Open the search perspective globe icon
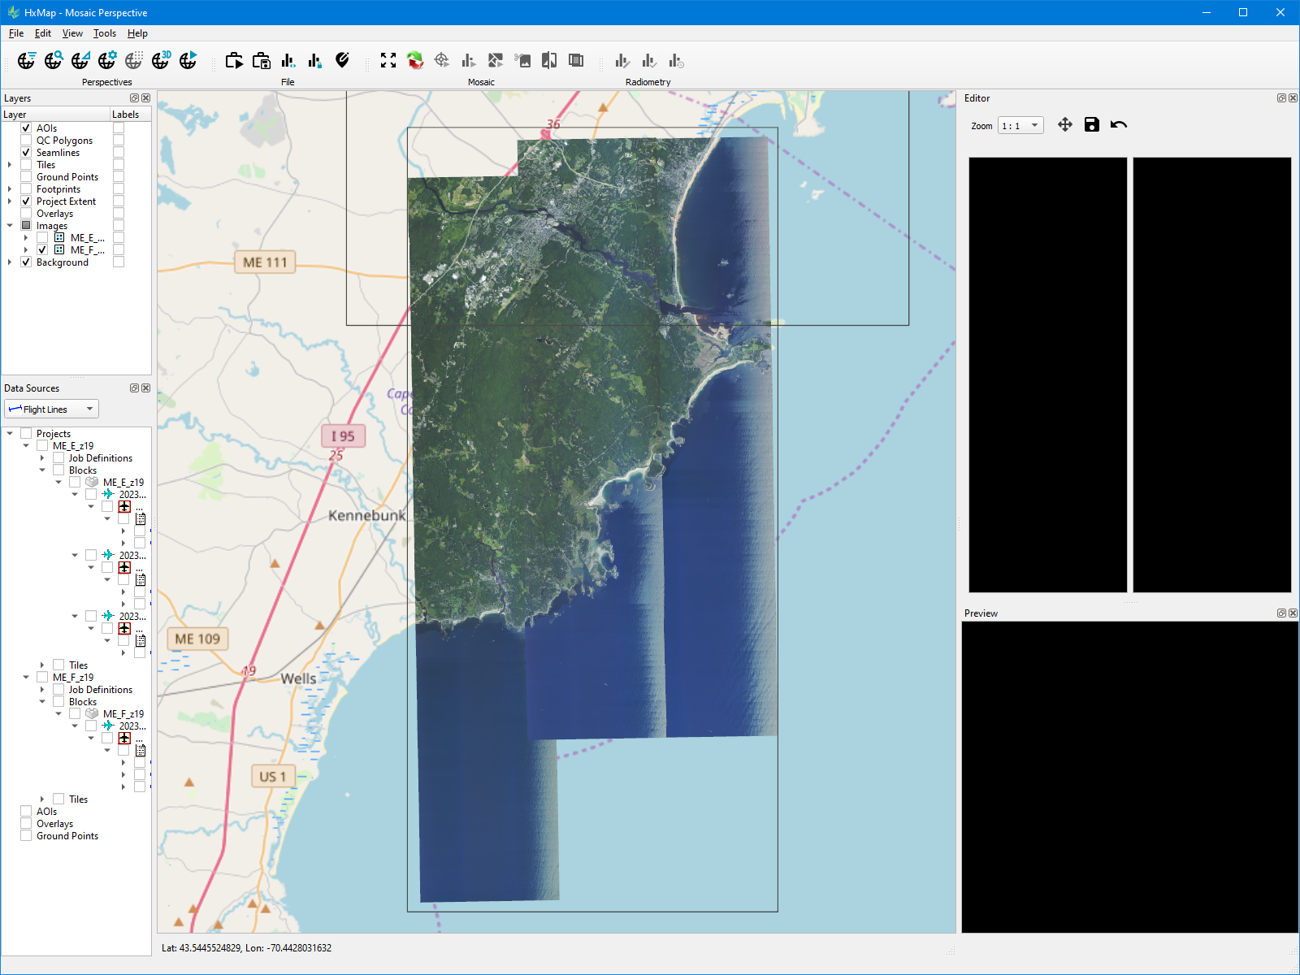Image resolution: width=1300 pixels, height=975 pixels. pos(53,60)
